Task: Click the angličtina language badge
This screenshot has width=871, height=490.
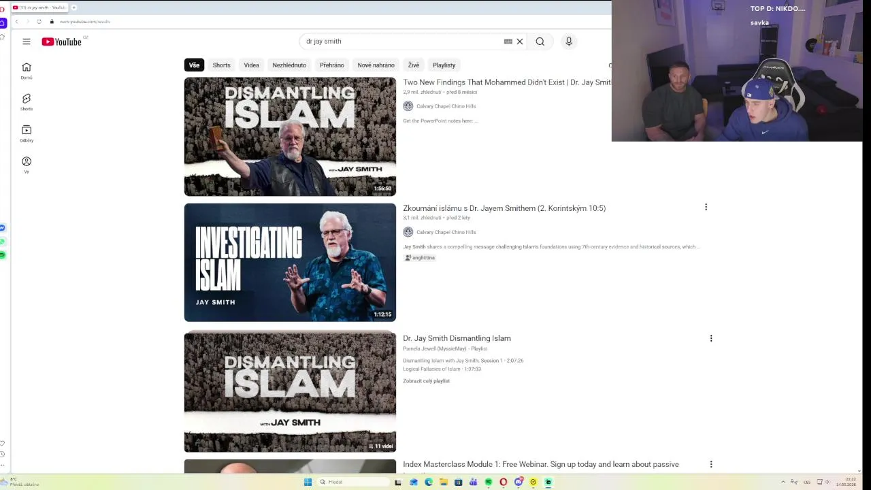Action: click(x=420, y=258)
